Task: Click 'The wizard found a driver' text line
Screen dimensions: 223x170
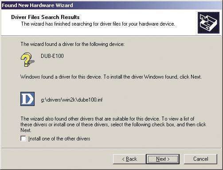Action: [72, 44]
